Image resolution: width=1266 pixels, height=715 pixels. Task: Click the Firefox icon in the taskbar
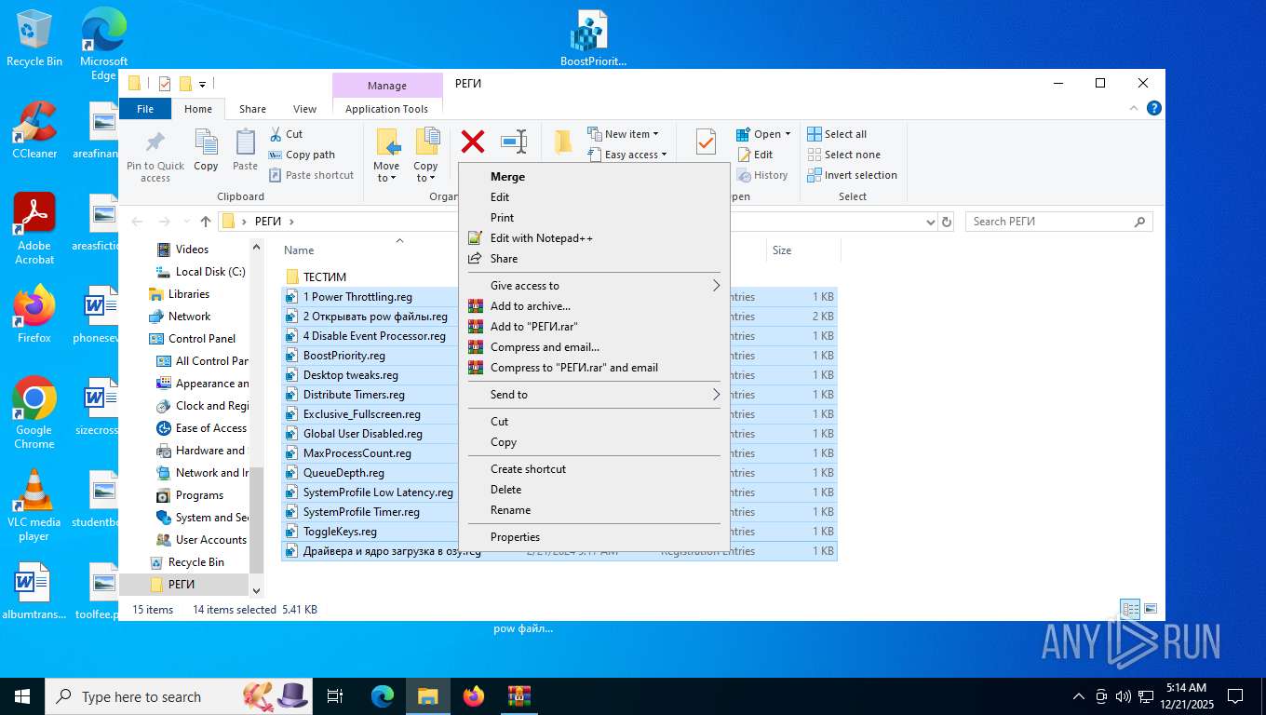pos(474,695)
